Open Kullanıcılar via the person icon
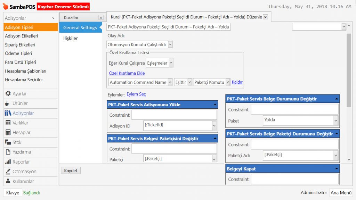356x200 pixels. pos(8,181)
